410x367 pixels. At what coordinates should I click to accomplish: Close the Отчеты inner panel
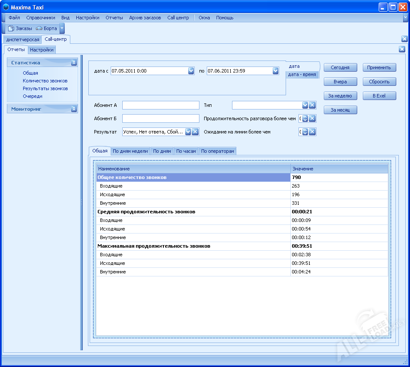click(x=402, y=49)
